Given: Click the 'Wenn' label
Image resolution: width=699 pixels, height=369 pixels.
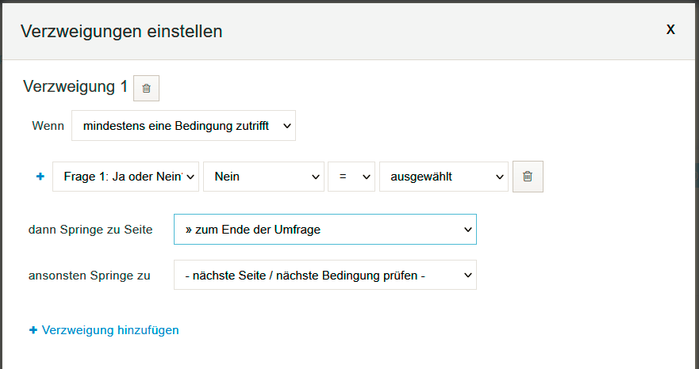Looking at the screenshot, I should [48, 126].
